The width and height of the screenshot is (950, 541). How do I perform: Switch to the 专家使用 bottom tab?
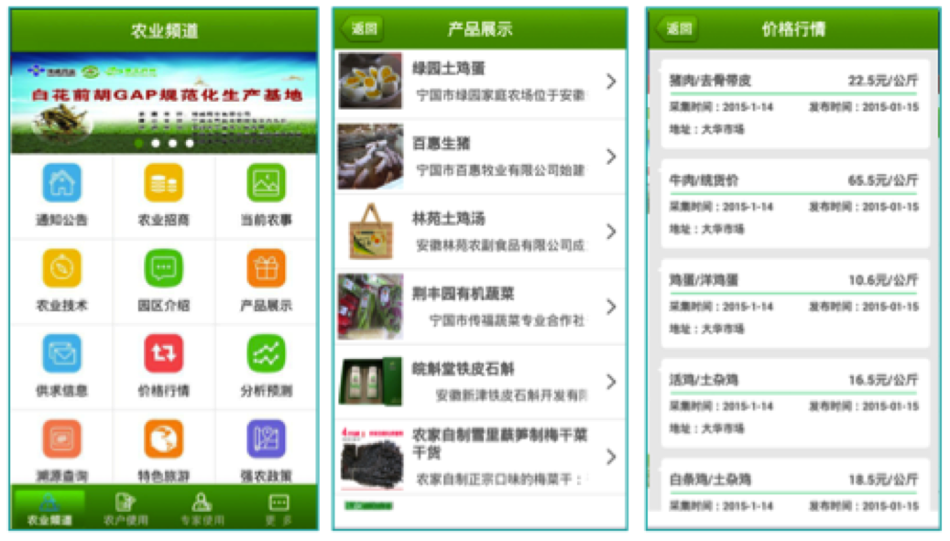202,507
